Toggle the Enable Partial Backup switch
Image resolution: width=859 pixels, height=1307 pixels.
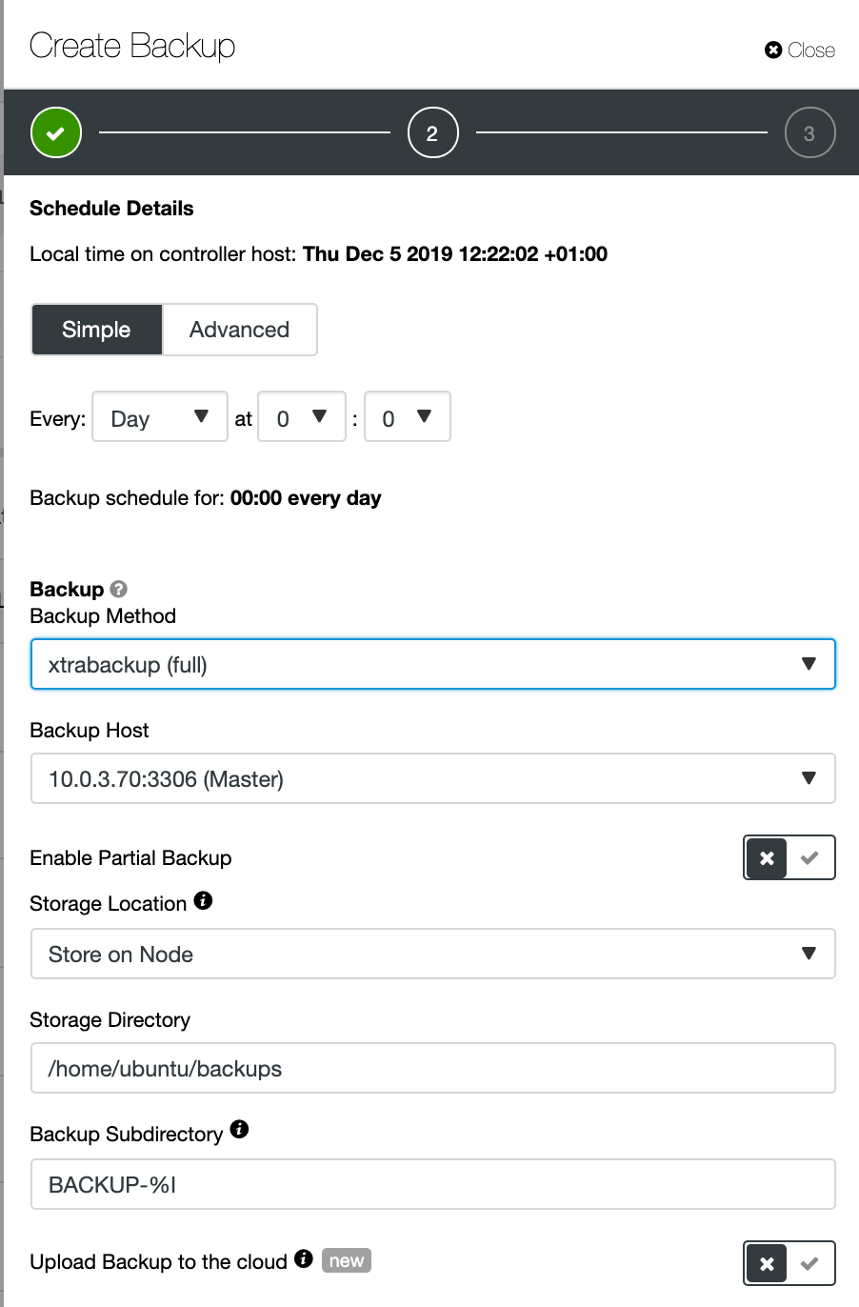pos(789,857)
